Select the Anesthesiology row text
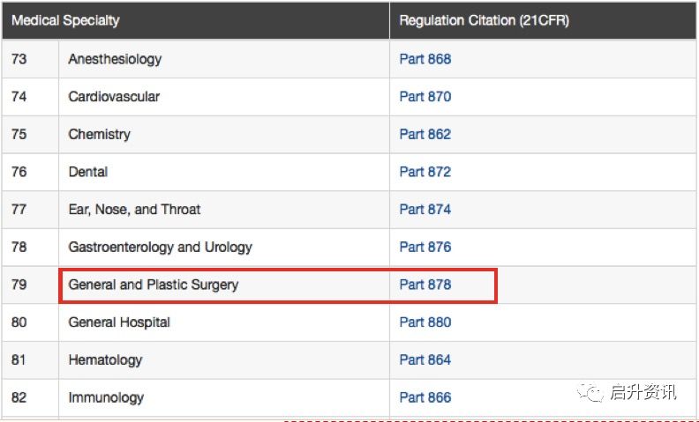The height and width of the screenshot is (422, 699). [x=115, y=59]
